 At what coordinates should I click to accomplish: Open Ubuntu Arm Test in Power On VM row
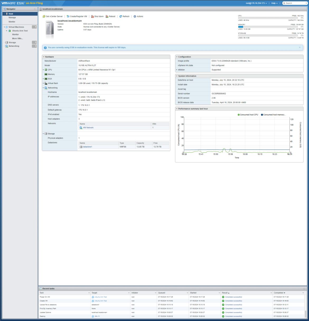pos(101,297)
